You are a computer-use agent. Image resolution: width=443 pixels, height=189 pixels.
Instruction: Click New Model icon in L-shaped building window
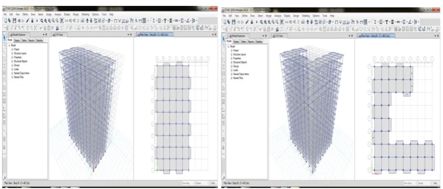225,22
